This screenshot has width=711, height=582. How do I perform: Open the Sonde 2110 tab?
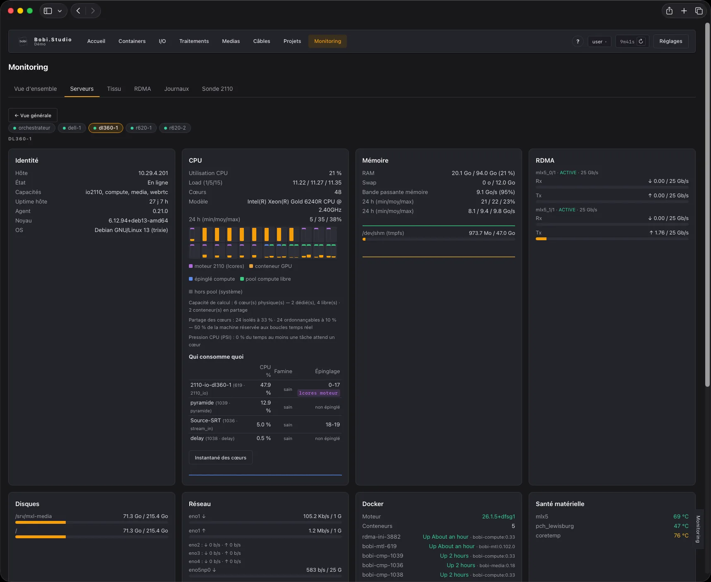click(x=217, y=89)
